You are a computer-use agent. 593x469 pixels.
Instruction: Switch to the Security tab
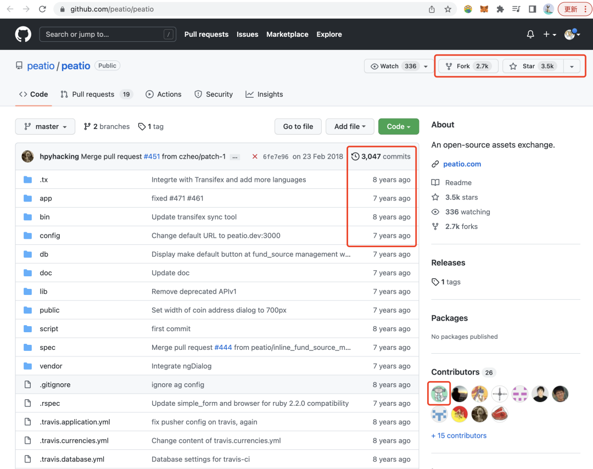pyautogui.click(x=214, y=94)
